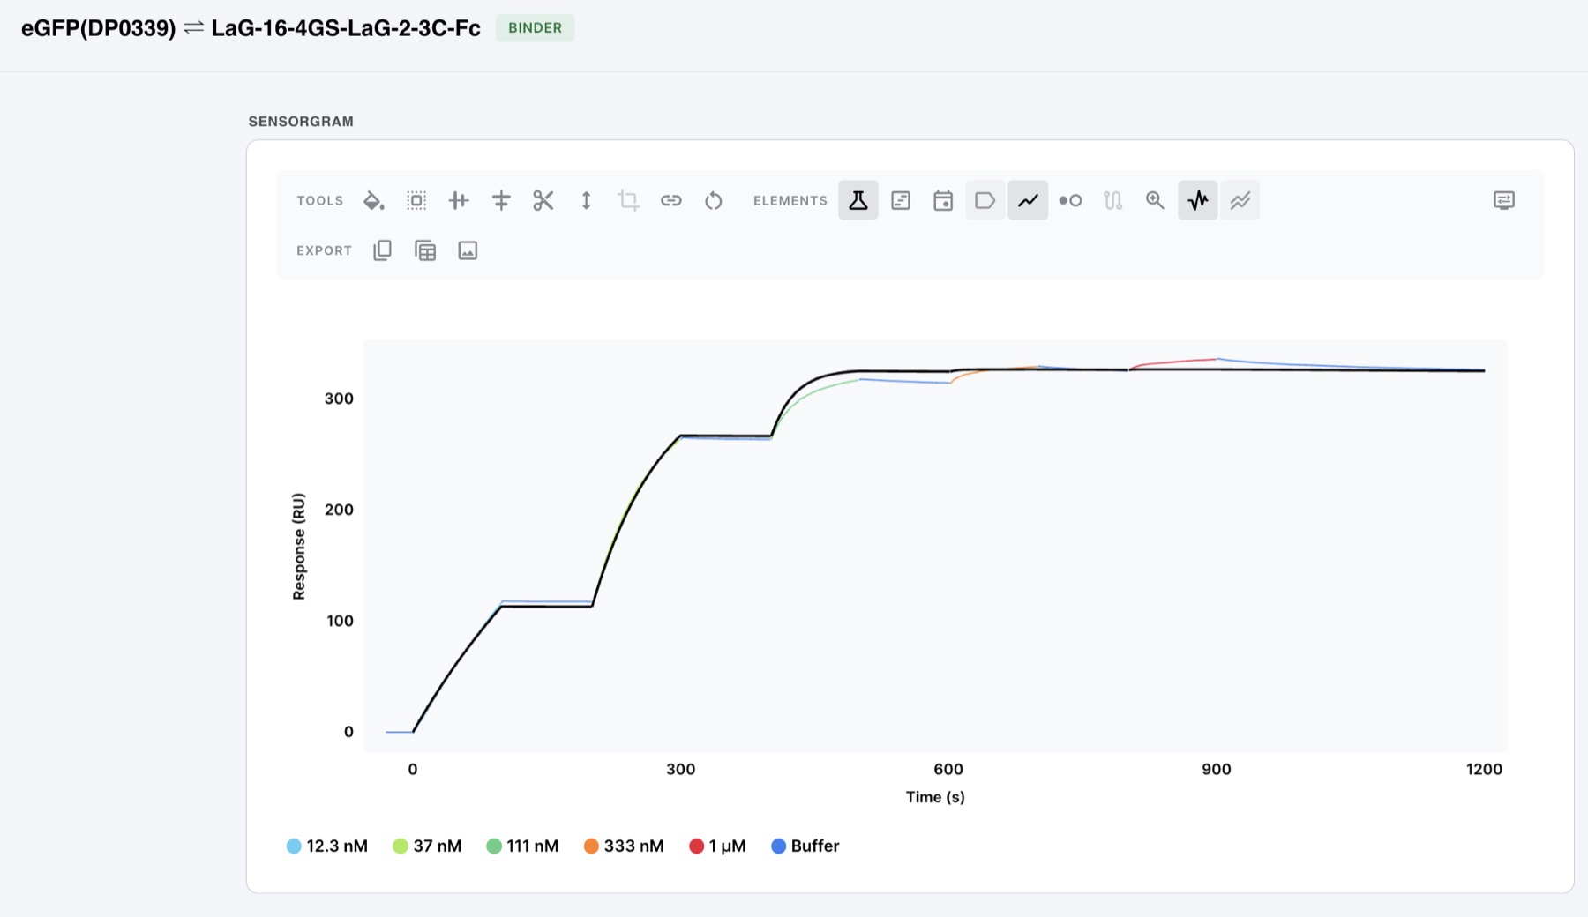
Task: Click the Response (RU) axis label
Action: 299,547
